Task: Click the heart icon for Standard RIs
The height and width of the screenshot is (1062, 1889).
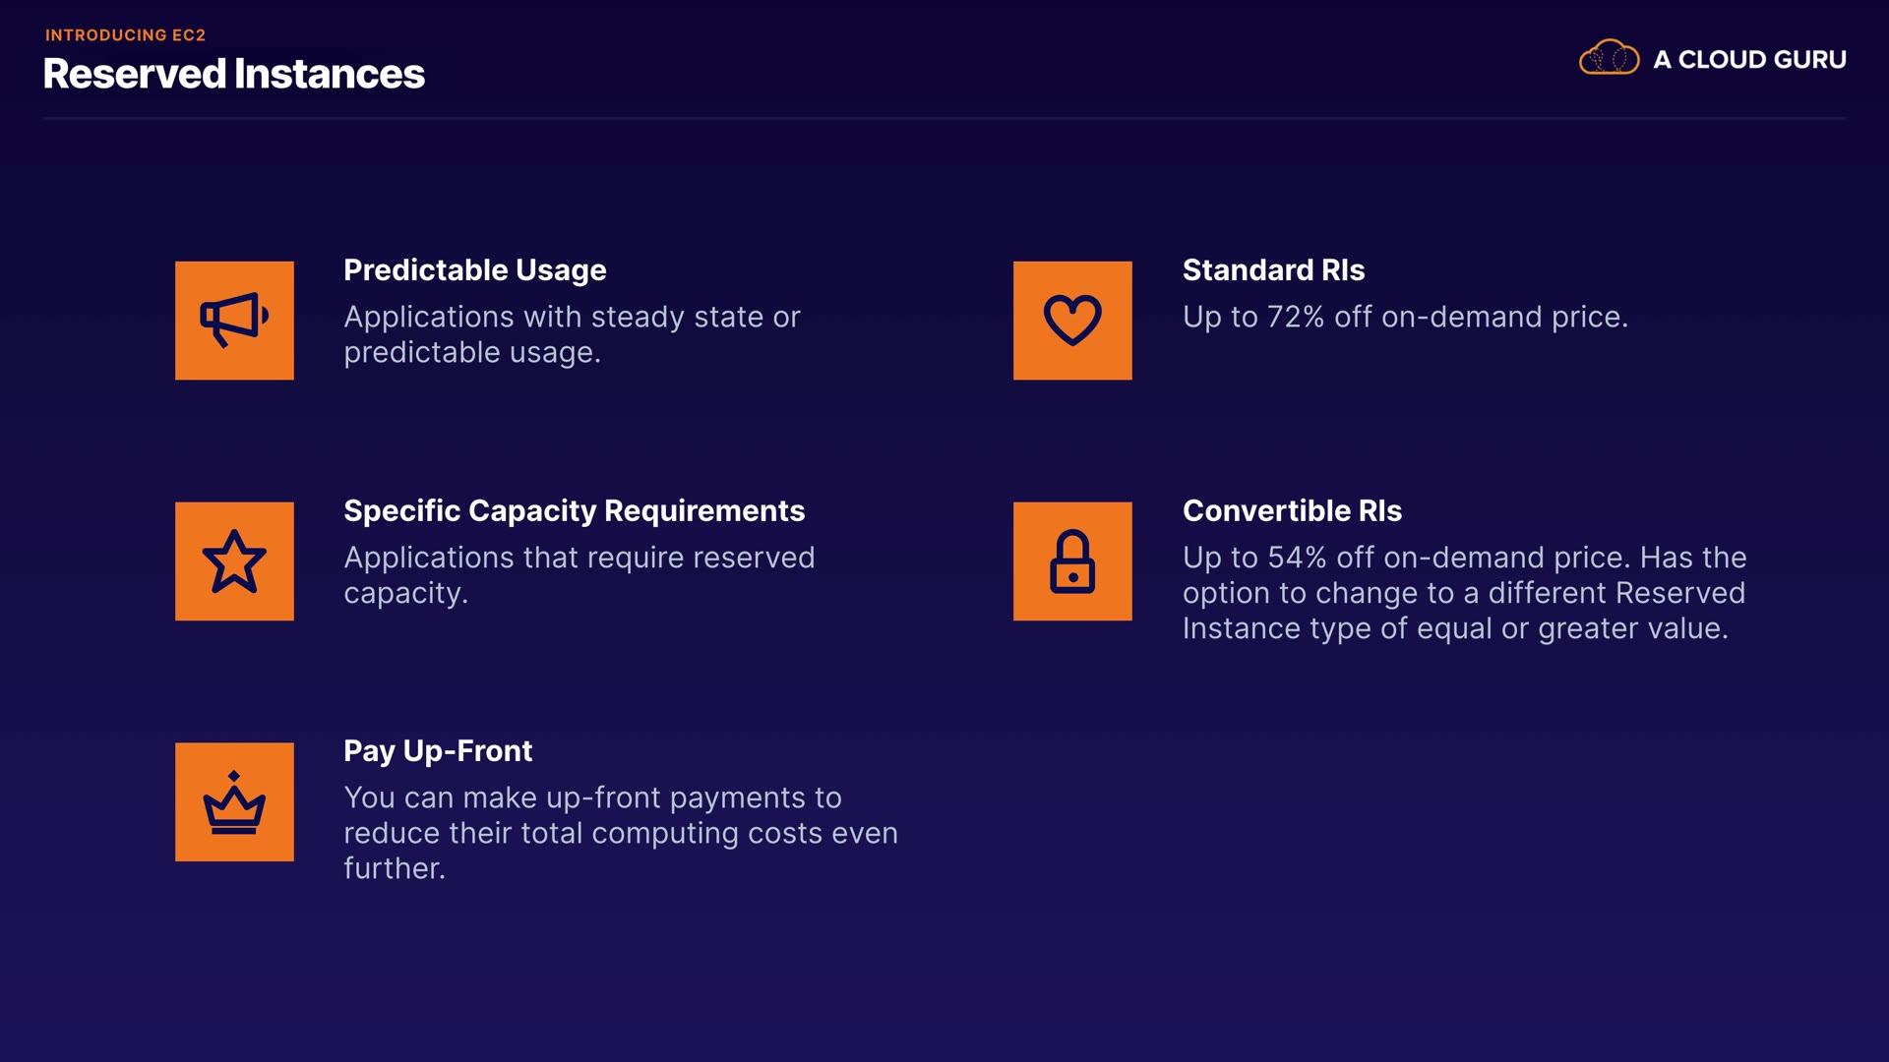Action: pos(1072,320)
